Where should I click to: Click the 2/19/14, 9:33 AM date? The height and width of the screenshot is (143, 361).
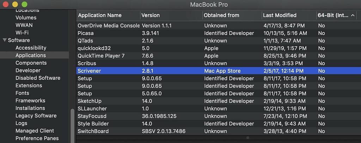[x=284, y=101]
